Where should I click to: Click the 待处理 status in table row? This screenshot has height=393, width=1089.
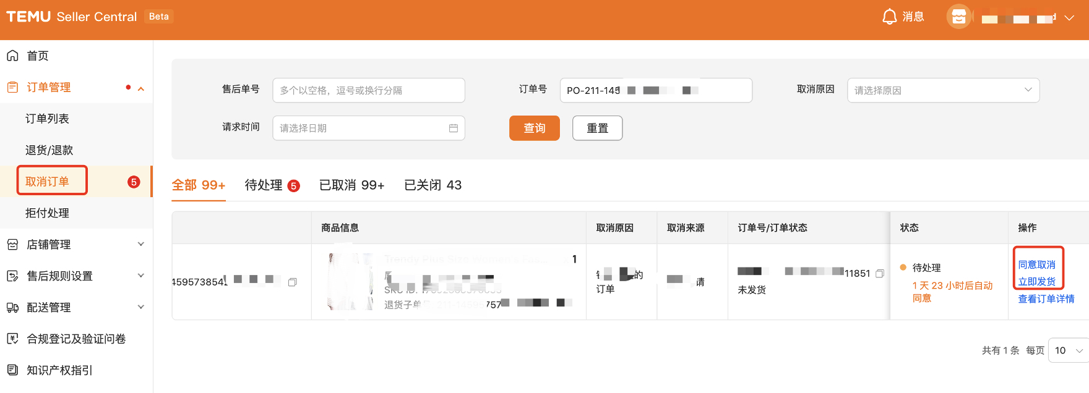(926, 268)
